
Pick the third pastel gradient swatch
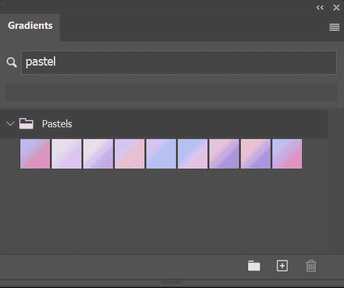98,154
